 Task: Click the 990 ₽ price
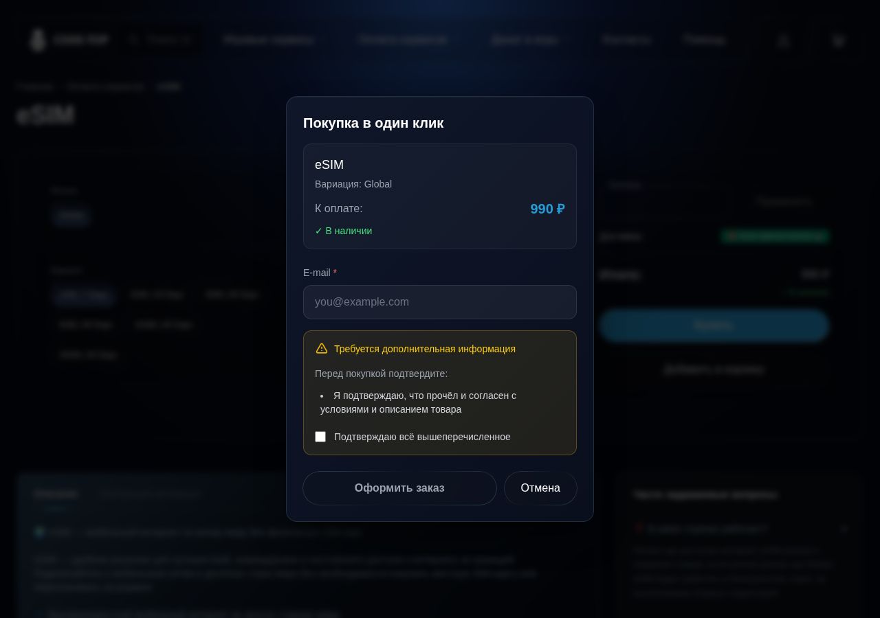pos(547,209)
